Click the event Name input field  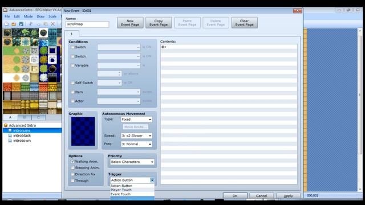click(87, 24)
